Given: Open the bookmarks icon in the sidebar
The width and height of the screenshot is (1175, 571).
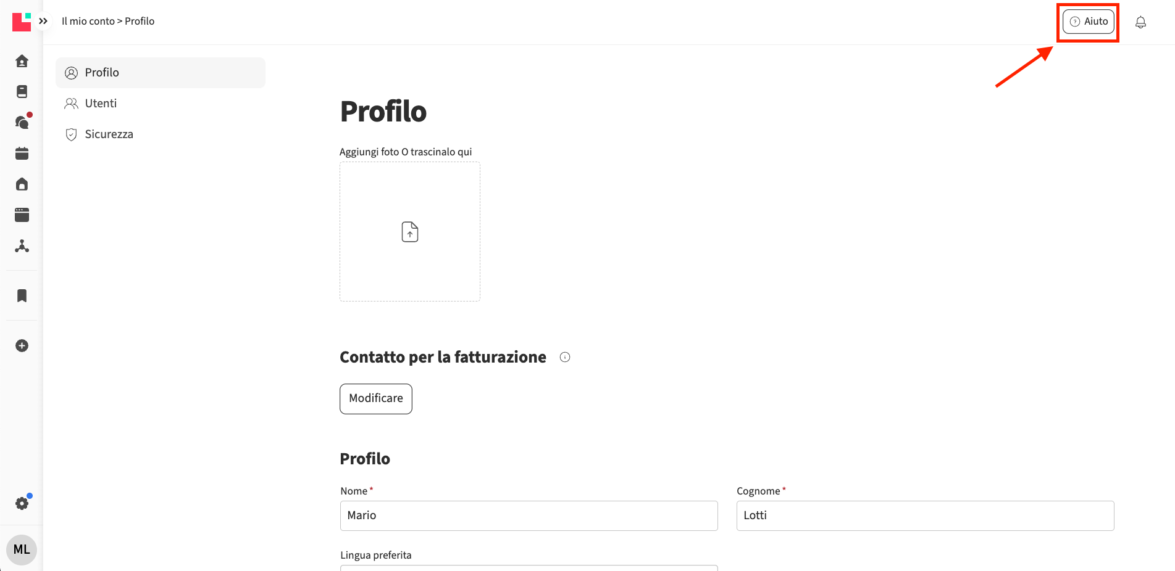Looking at the screenshot, I should [22, 295].
